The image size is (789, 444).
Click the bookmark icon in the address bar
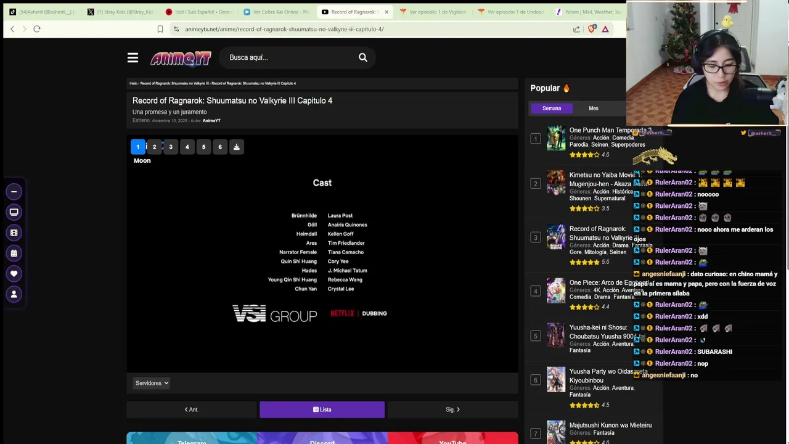(x=160, y=29)
